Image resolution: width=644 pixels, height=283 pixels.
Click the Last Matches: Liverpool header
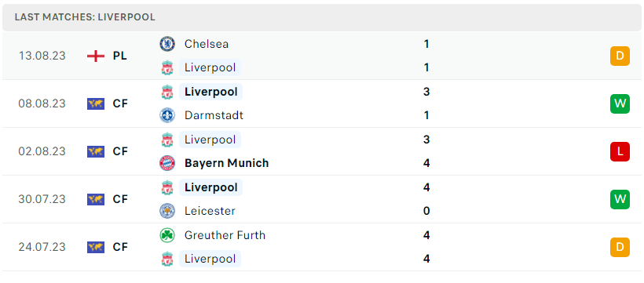[x=85, y=17]
